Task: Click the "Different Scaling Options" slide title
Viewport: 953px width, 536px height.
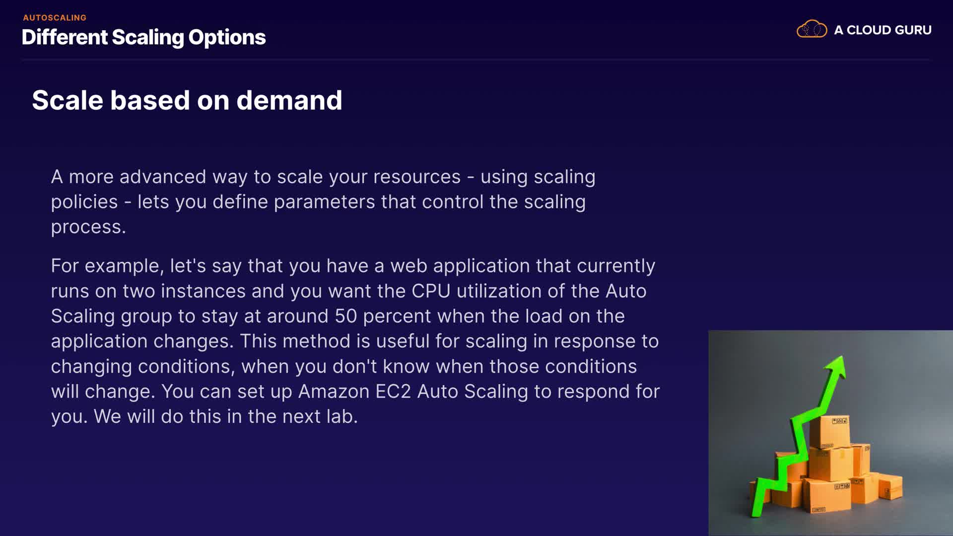Action: click(x=143, y=38)
